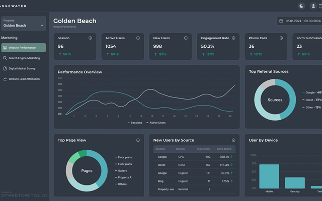This screenshot has height=201, width=322.
Task: Click the Active Users value 1054
Action: pyautogui.click(x=111, y=46)
